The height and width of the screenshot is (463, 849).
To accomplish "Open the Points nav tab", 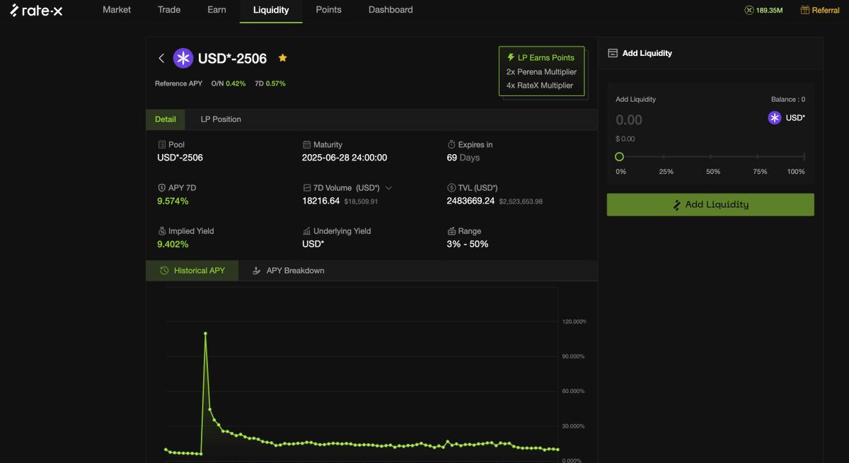I will [328, 10].
